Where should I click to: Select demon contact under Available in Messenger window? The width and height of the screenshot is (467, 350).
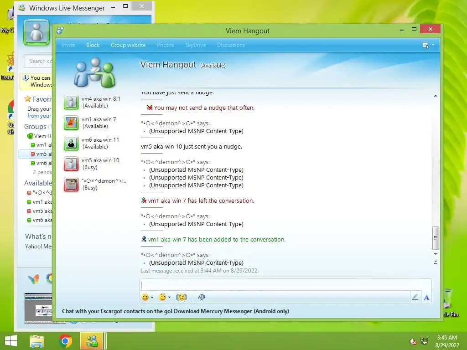pos(40,193)
